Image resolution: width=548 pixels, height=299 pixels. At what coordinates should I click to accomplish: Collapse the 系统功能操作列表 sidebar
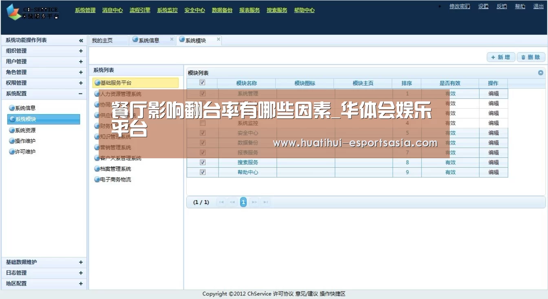pos(81,40)
